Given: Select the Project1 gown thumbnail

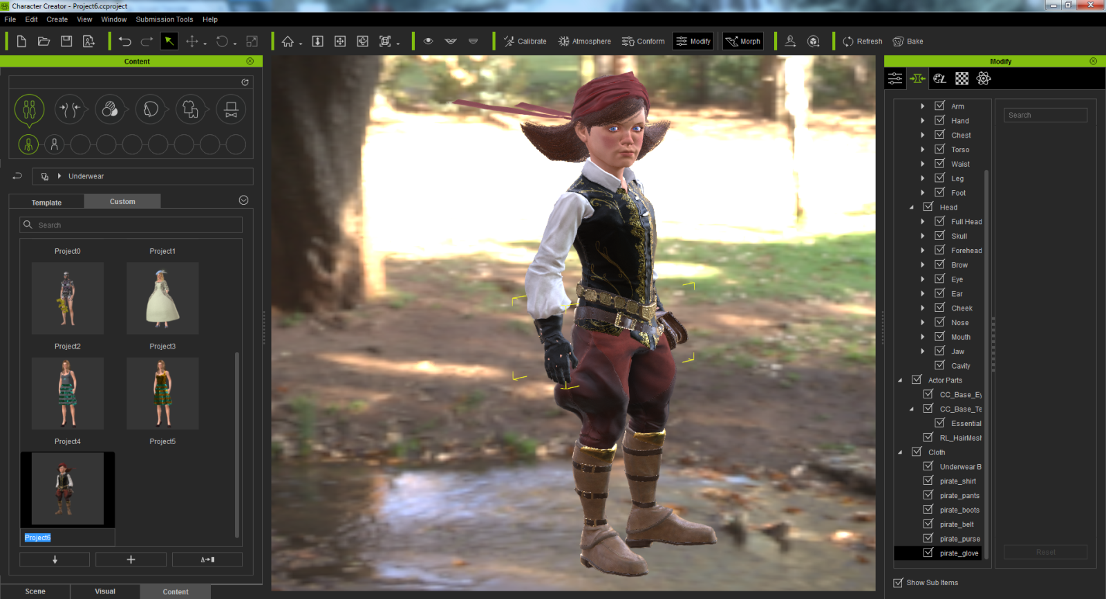Looking at the screenshot, I should [x=162, y=298].
